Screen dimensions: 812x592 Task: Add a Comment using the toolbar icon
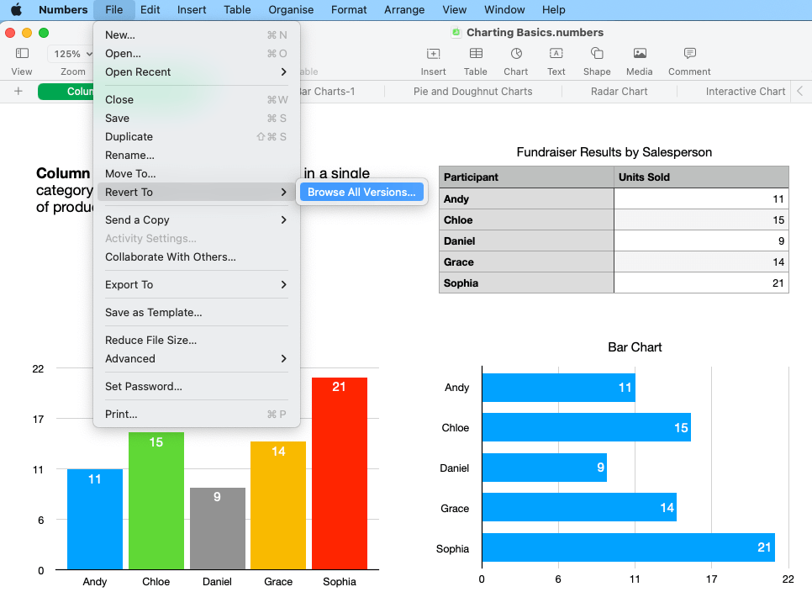(x=689, y=54)
